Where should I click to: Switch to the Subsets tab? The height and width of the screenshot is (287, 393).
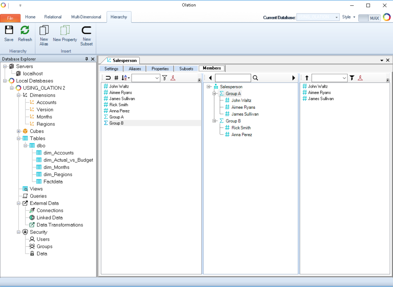coord(186,68)
